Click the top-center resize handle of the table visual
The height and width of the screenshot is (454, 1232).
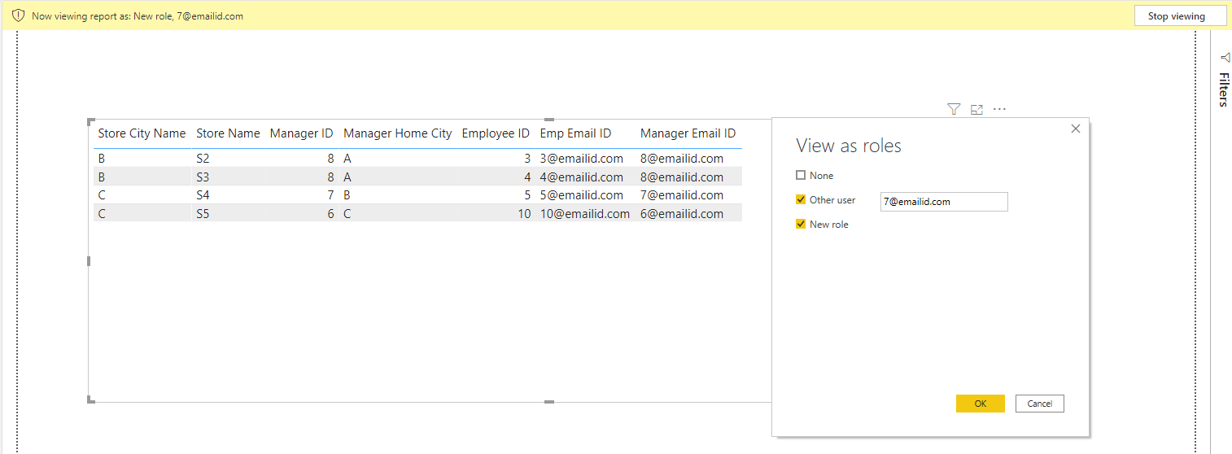click(x=548, y=120)
